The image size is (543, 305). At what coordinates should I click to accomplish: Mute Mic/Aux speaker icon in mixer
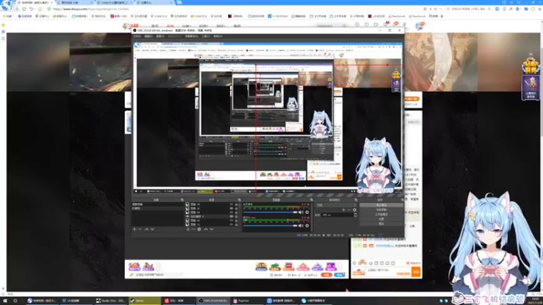[x=301, y=226]
